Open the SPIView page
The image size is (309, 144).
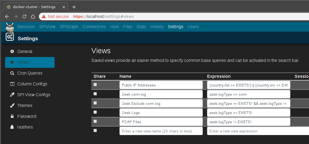click(x=47, y=26)
